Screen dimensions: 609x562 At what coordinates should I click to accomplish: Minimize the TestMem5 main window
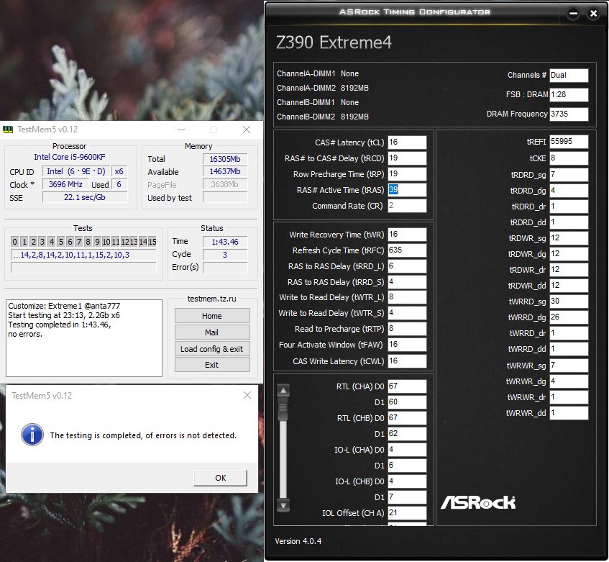(x=181, y=130)
